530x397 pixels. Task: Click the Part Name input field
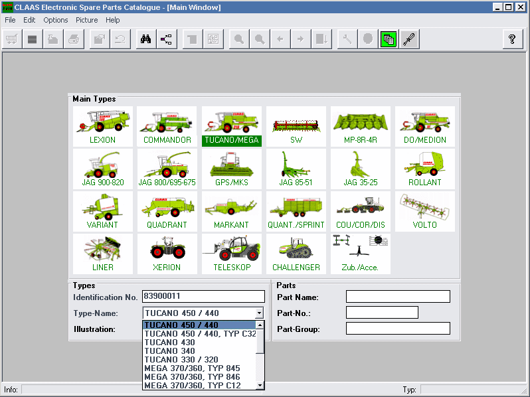point(398,297)
